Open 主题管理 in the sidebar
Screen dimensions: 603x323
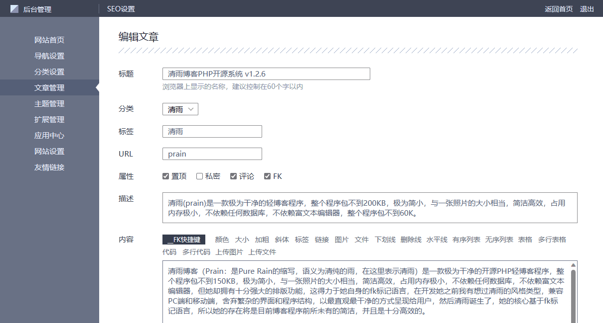pos(49,104)
